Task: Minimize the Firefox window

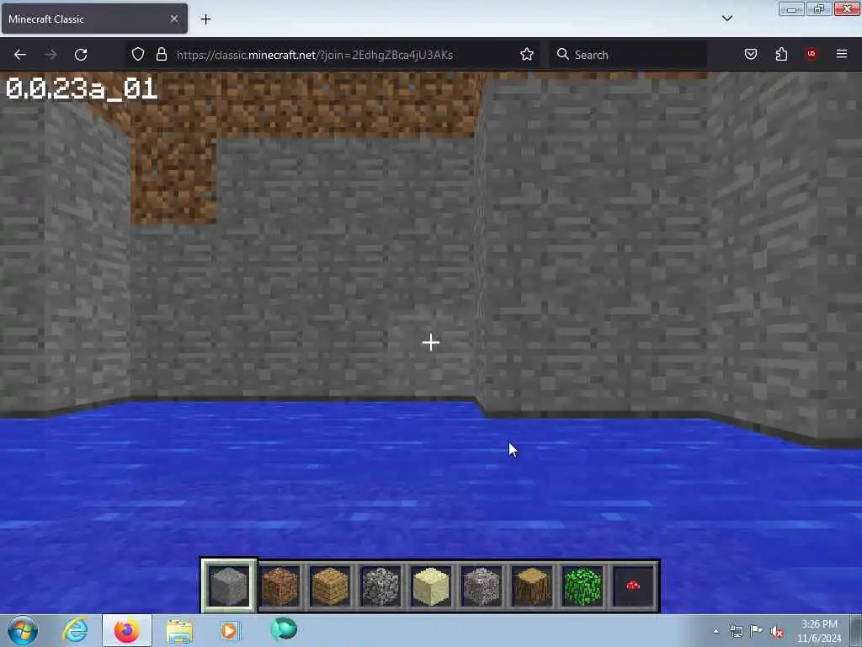Action: (x=791, y=9)
